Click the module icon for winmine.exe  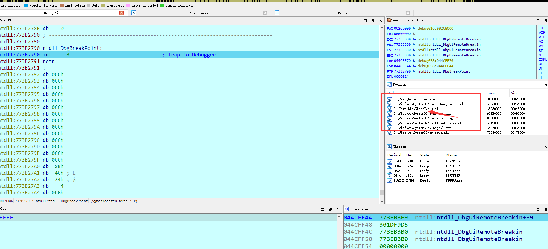(x=390, y=99)
